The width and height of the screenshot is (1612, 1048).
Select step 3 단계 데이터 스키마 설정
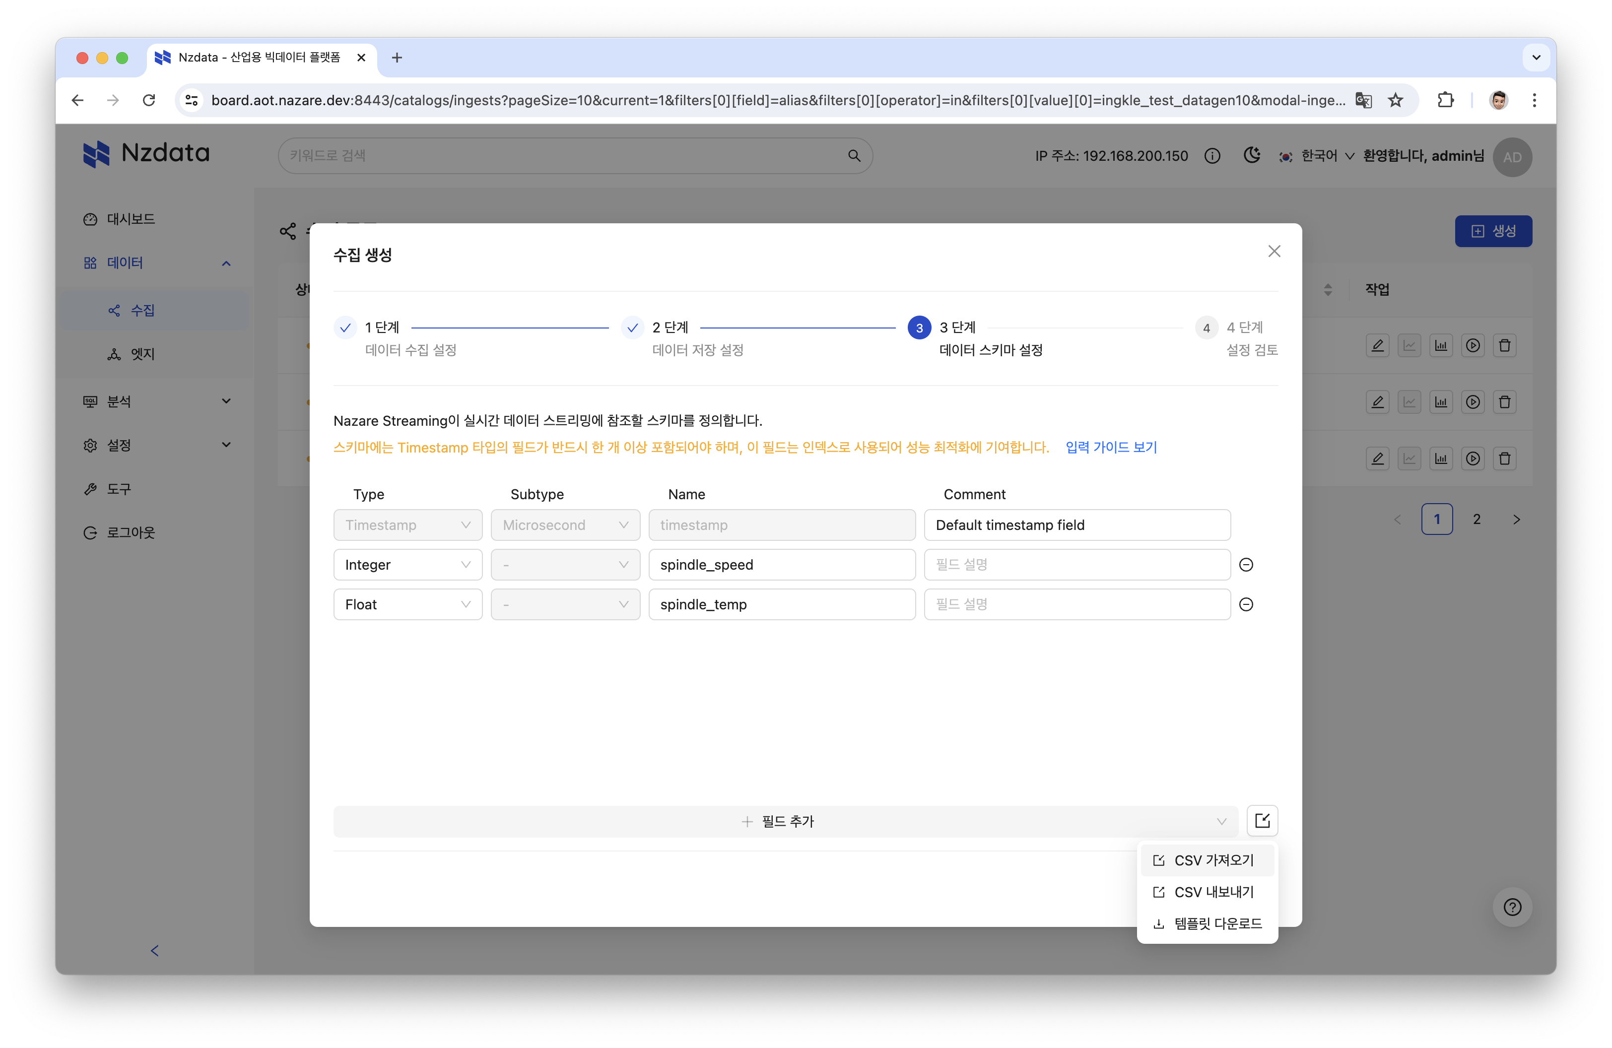tap(975, 338)
